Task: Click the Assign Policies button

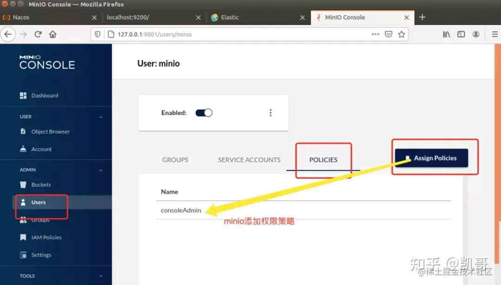Action: tap(431, 158)
